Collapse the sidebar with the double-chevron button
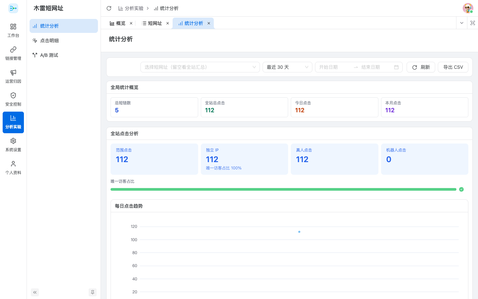This screenshot has height=299, width=478. 35,292
